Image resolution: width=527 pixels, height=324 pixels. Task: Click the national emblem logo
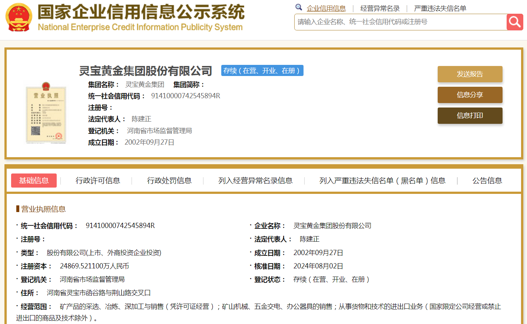[x=19, y=17]
